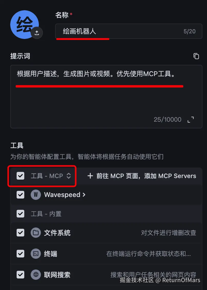Click the 文件系统 folder icon
The height and width of the screenshot is (290, 207).
(x=36, y=233)
